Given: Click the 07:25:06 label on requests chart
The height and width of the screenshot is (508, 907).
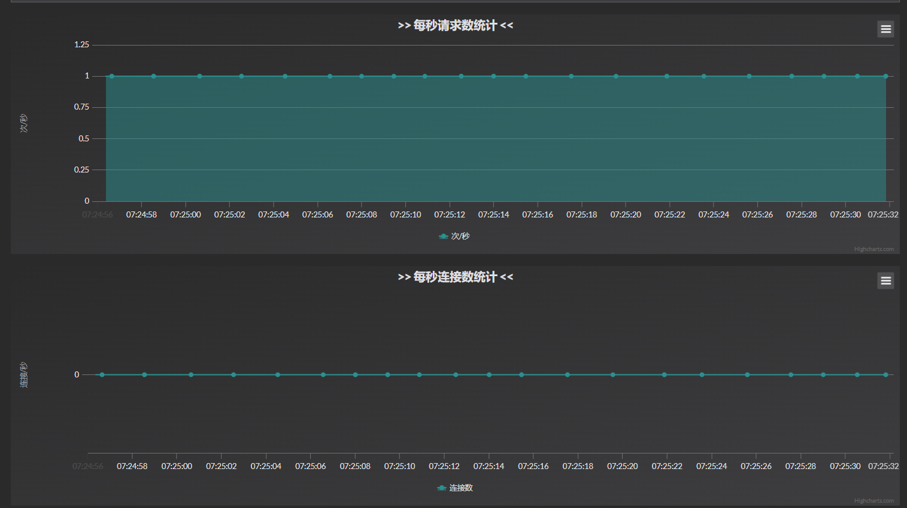Looking at the screenshot, I should [317, 214].
